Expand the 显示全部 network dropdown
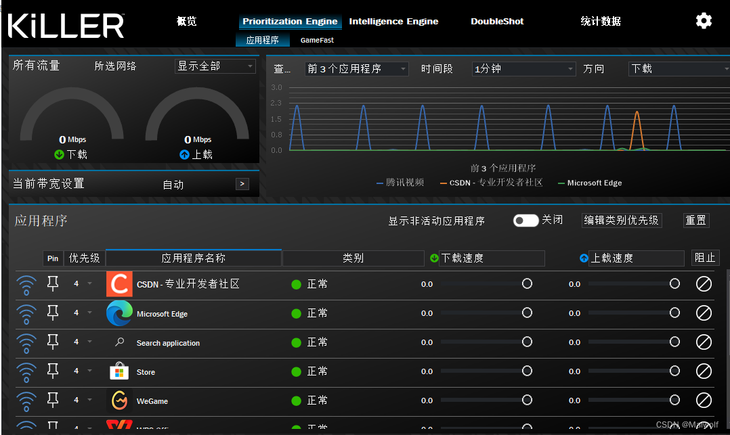 pos(215,66)
